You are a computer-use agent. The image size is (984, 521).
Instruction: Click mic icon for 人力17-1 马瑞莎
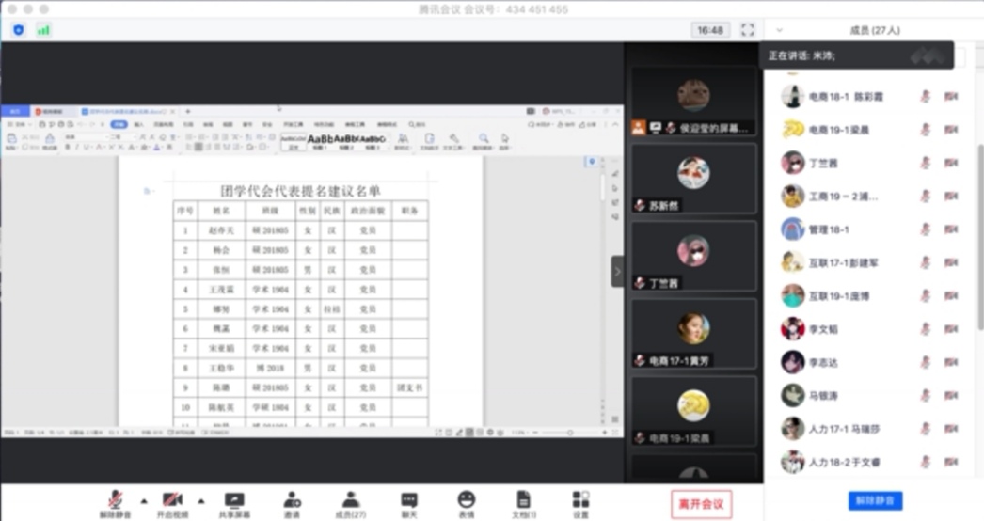(925, 430)
